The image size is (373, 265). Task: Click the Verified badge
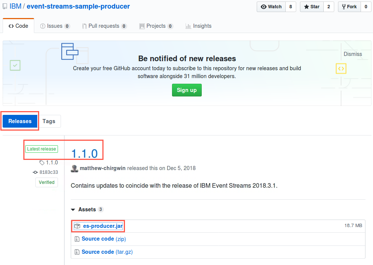pos(47,182)
